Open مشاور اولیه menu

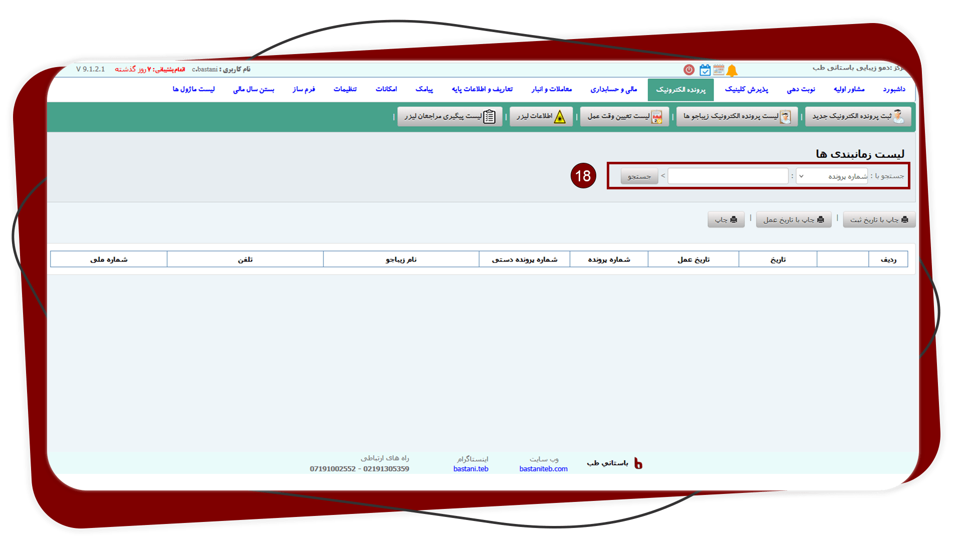tap(849, 89)
